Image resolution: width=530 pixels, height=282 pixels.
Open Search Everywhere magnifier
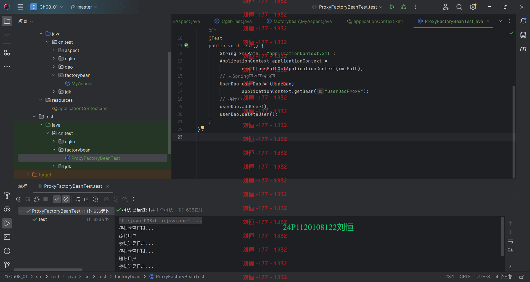459,7
